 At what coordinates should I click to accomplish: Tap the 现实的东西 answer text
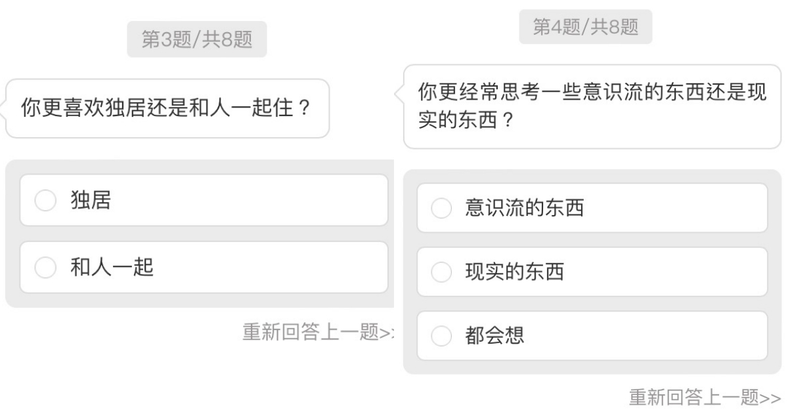(514, 272)
